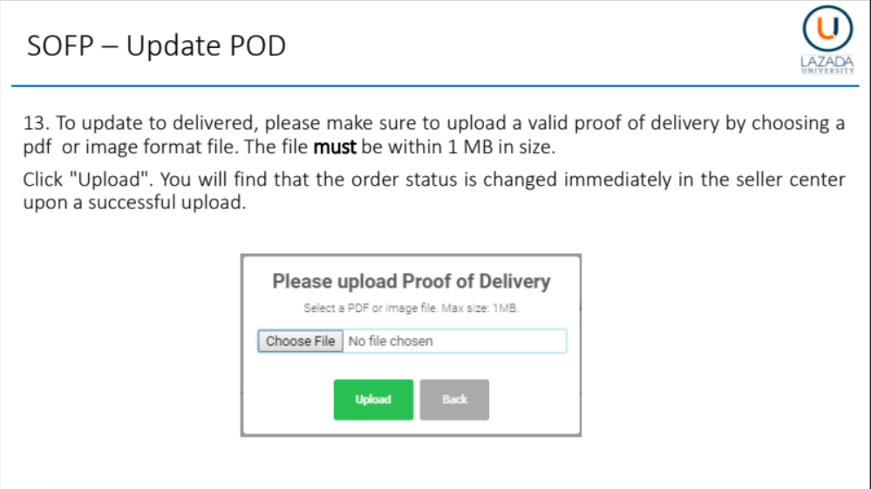Click the blue divider line under title
871x489 pixels.
tap(436, 86)
